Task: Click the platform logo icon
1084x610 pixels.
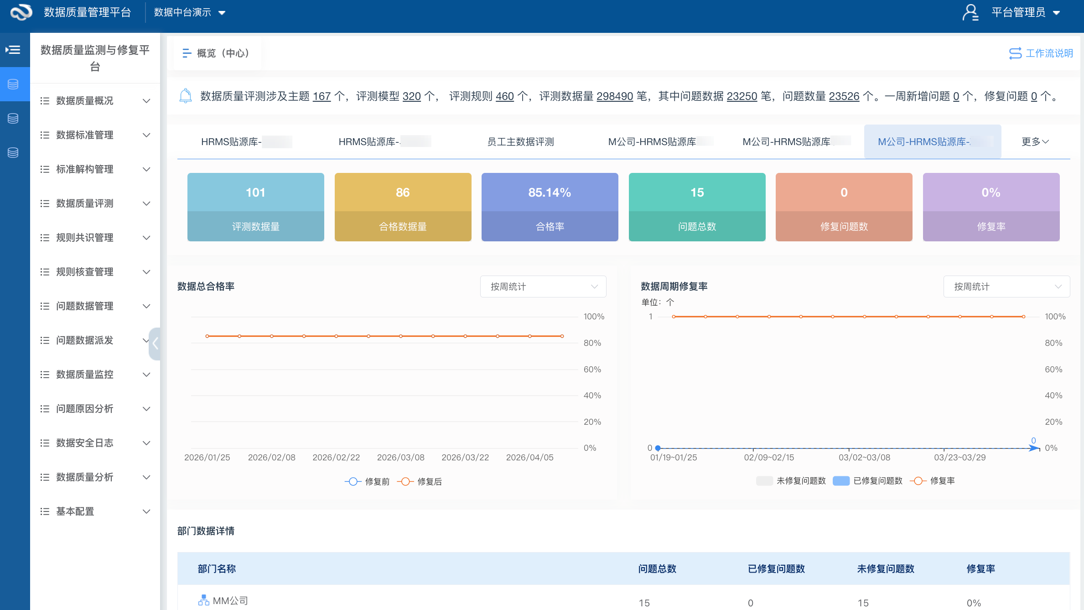Action: tap(21, 12)
